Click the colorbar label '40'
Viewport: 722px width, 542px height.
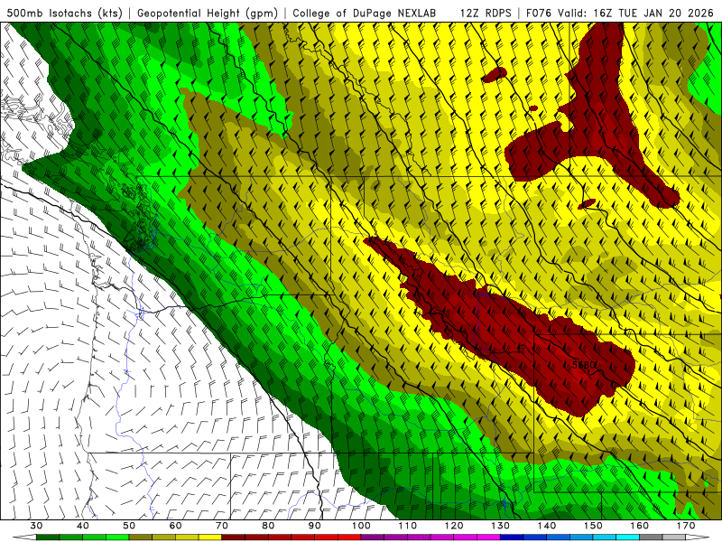(x=82, y=526)
